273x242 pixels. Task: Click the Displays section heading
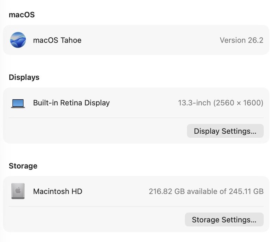[x=24, y=77]
